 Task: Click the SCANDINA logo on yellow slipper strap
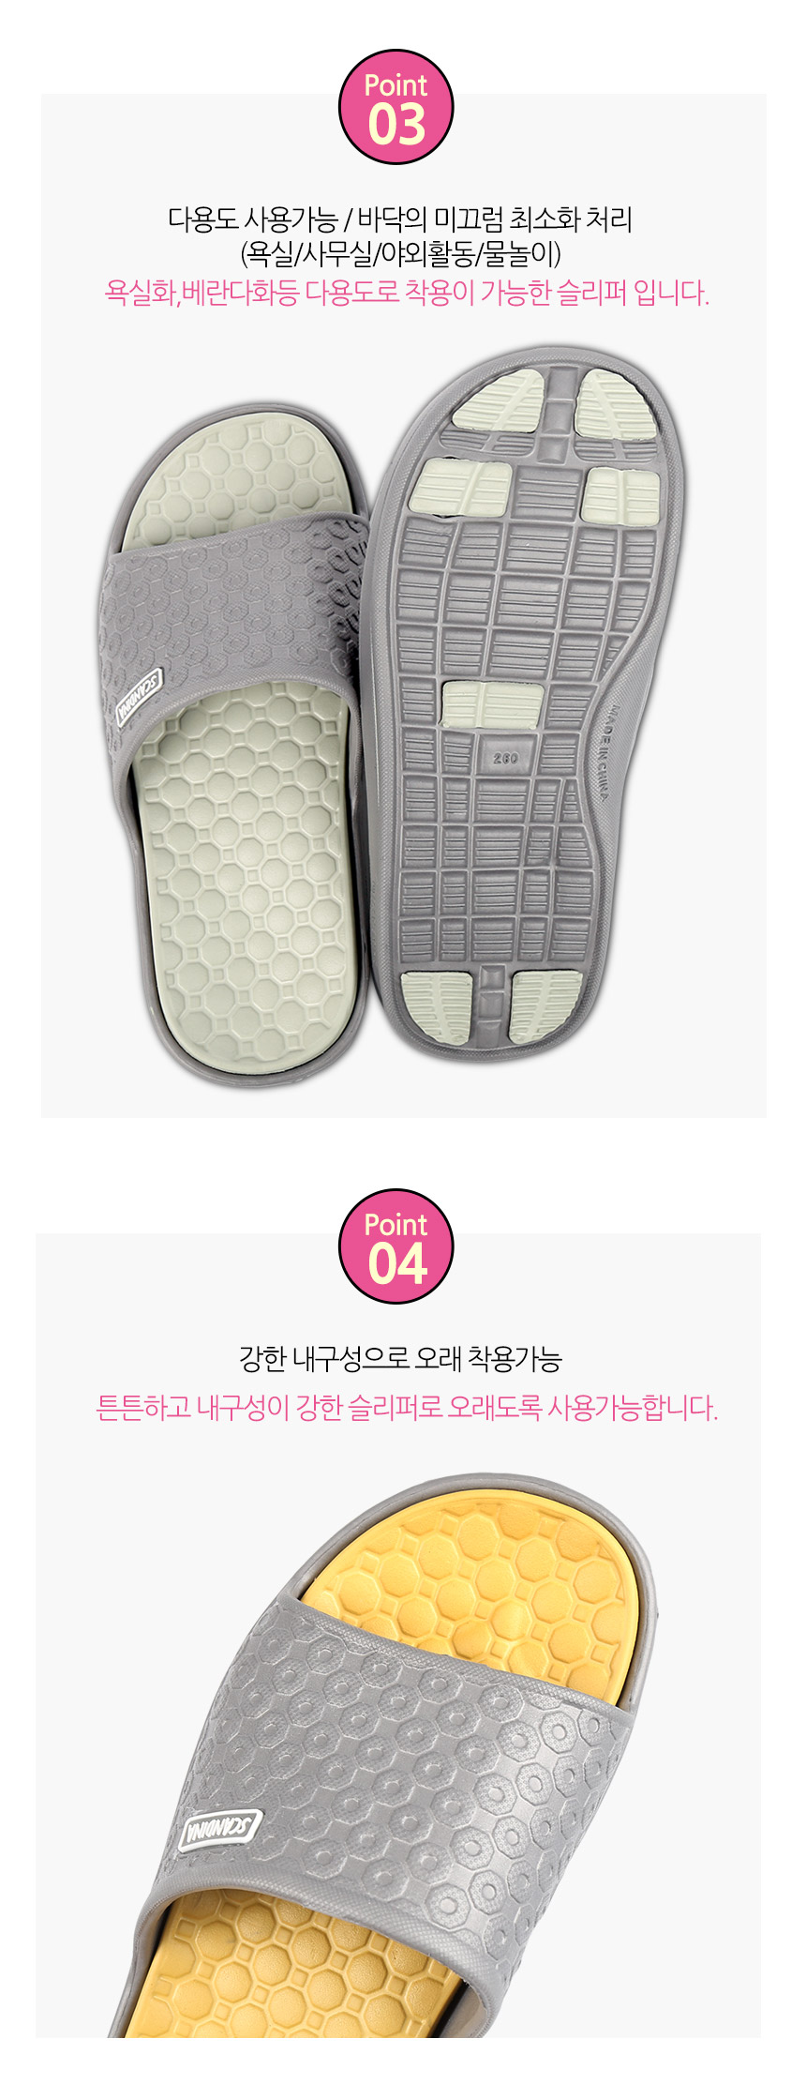(x=219, y=1827)
